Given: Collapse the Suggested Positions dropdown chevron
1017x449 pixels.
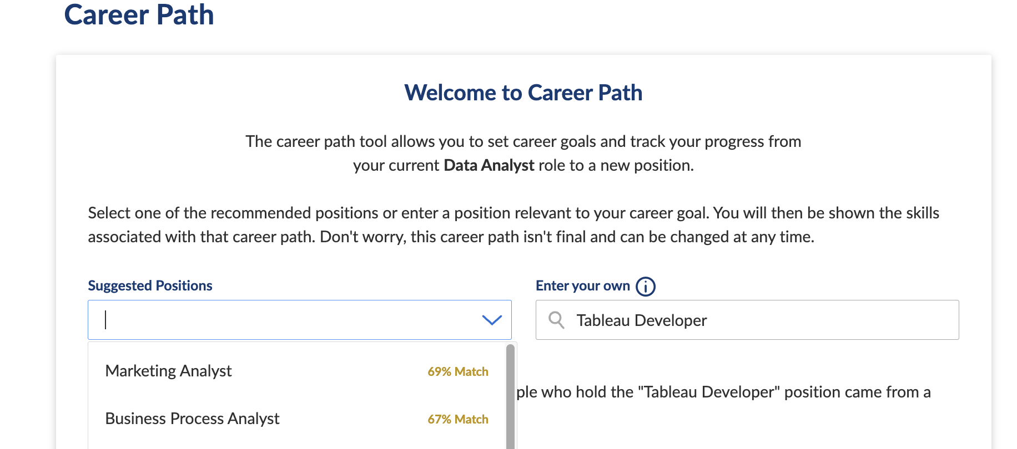Looking at the screenshot, I should 492,320.
